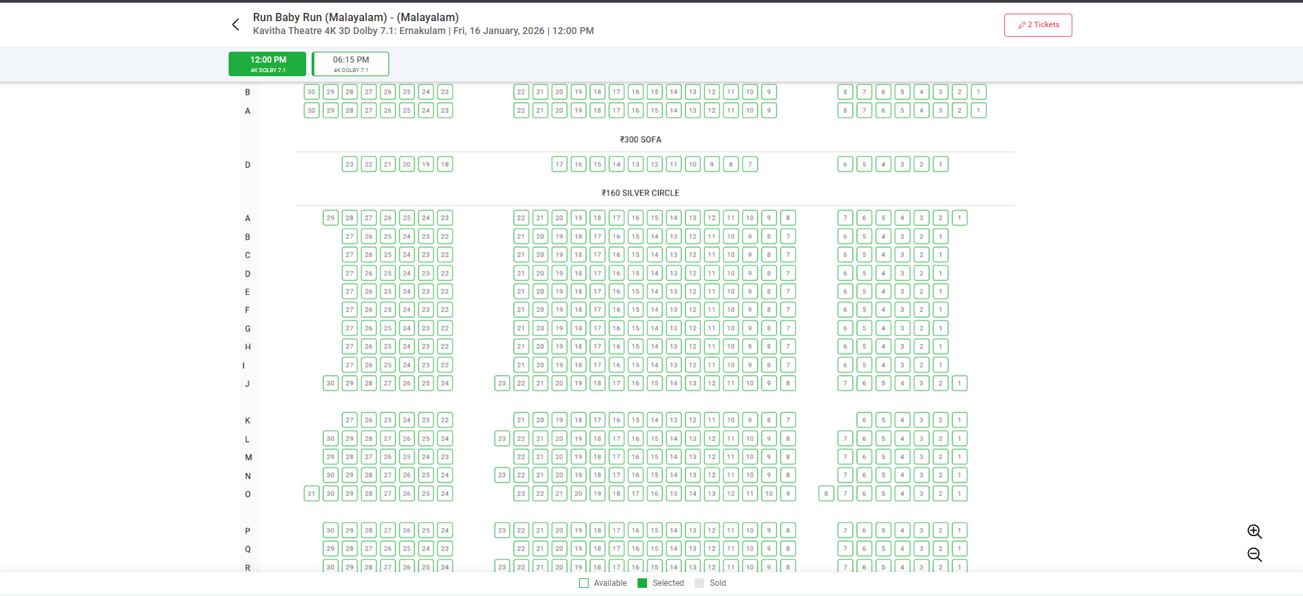This screenshot has height=596, width=1303.
Task: Select Sofa row D seat 23
Action: 350,165
